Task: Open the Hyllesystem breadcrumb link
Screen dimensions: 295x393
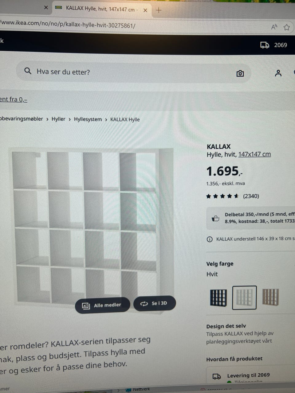Action: 88,119
